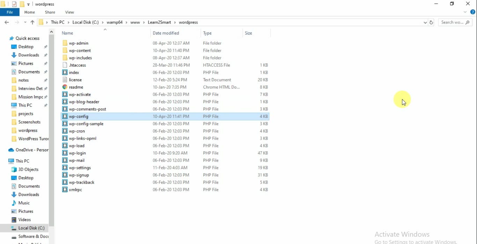This screenshot has height=244, width=477.
Task: Click navigation pane scroll up arrow
Action: (51, 32)
